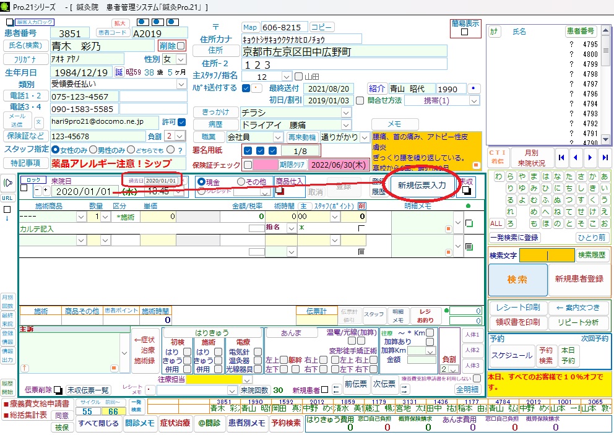Open the 問診メモ tab at the bottom
Screen dimensions: 614x435
point(140,423)
